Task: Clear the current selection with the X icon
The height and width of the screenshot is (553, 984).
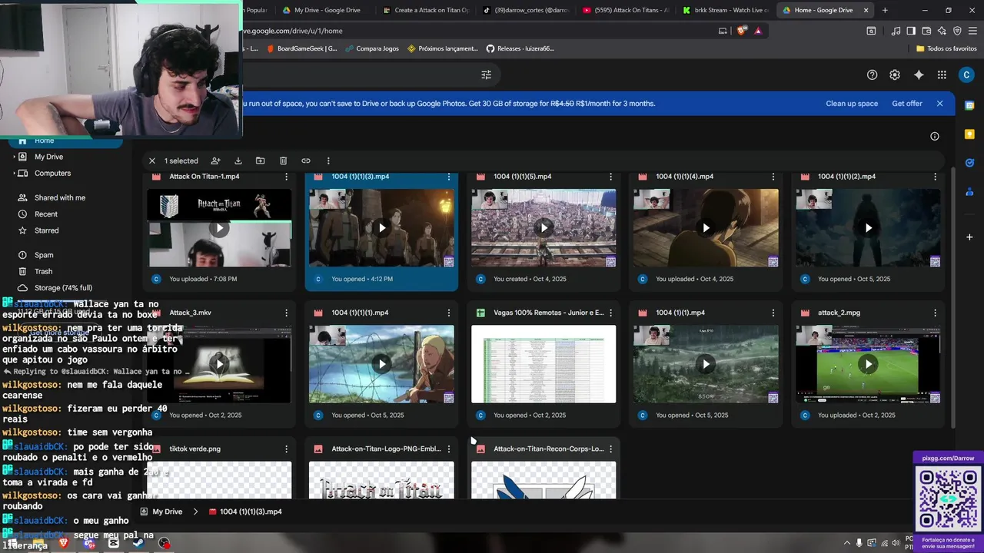Action: (x=152, y=161)
